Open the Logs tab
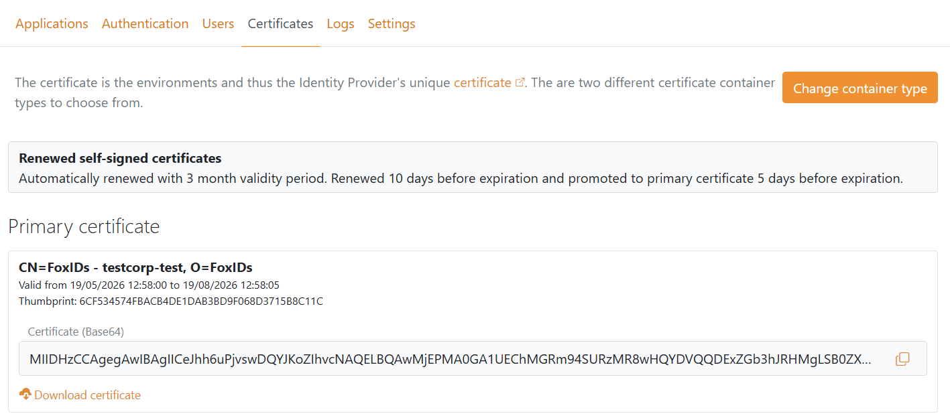Viewport: 950px width, 420px height. [x=341, y=23]
